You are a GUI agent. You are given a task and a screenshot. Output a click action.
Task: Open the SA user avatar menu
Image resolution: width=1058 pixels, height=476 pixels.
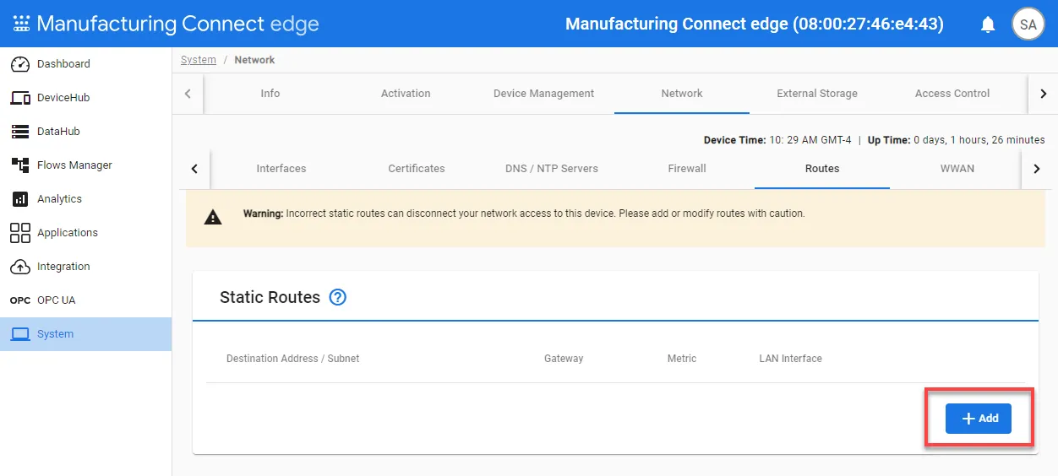[1028, 24]
